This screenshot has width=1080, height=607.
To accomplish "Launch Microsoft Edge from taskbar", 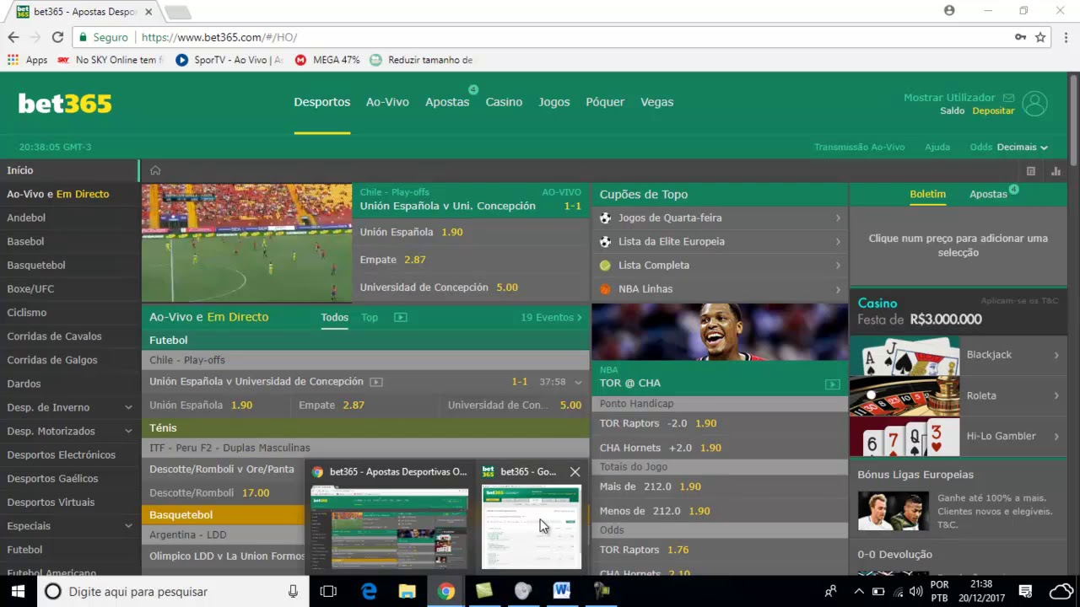I will click(x=369, y=591).
